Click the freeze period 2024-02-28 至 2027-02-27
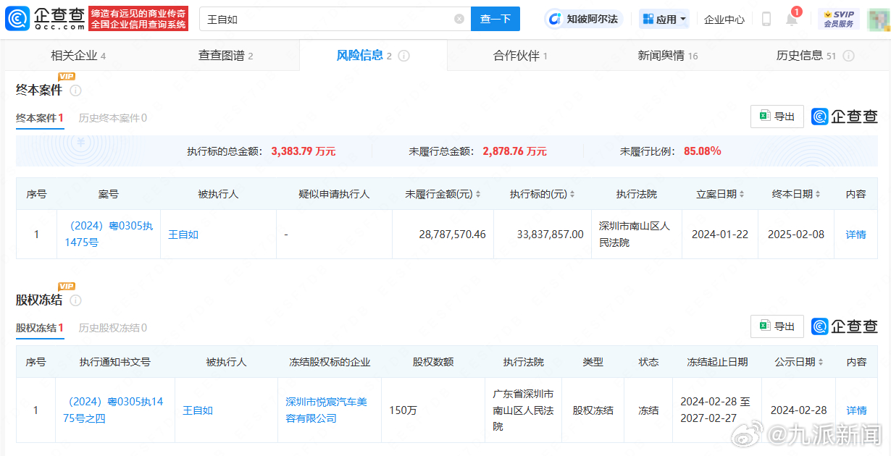Viewport: 891px width, 456px height. (x=717, y=410)
